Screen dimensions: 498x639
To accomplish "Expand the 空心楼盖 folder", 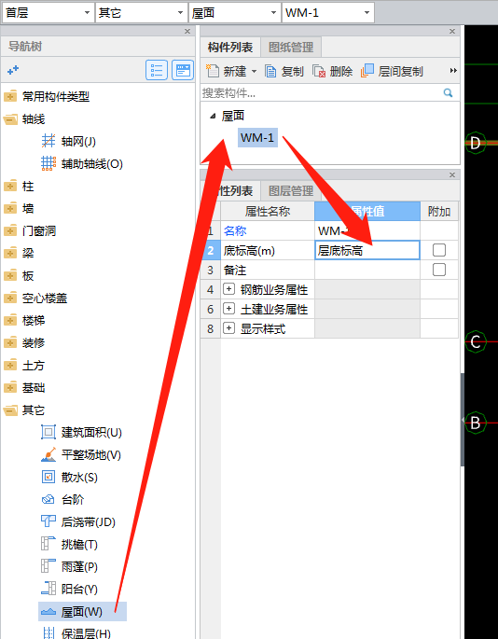I will tap(10, 299).
